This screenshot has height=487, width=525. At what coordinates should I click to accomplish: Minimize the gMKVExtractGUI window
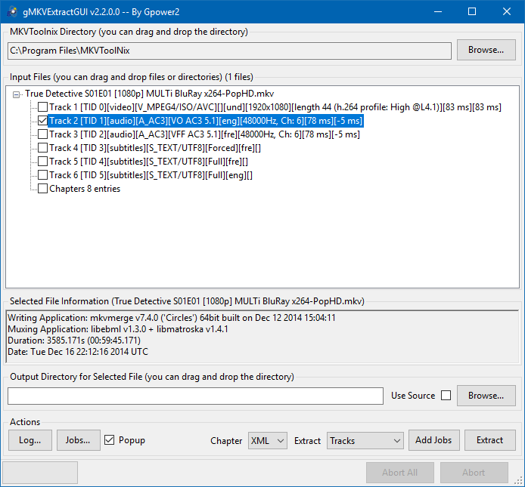(438, 11)
